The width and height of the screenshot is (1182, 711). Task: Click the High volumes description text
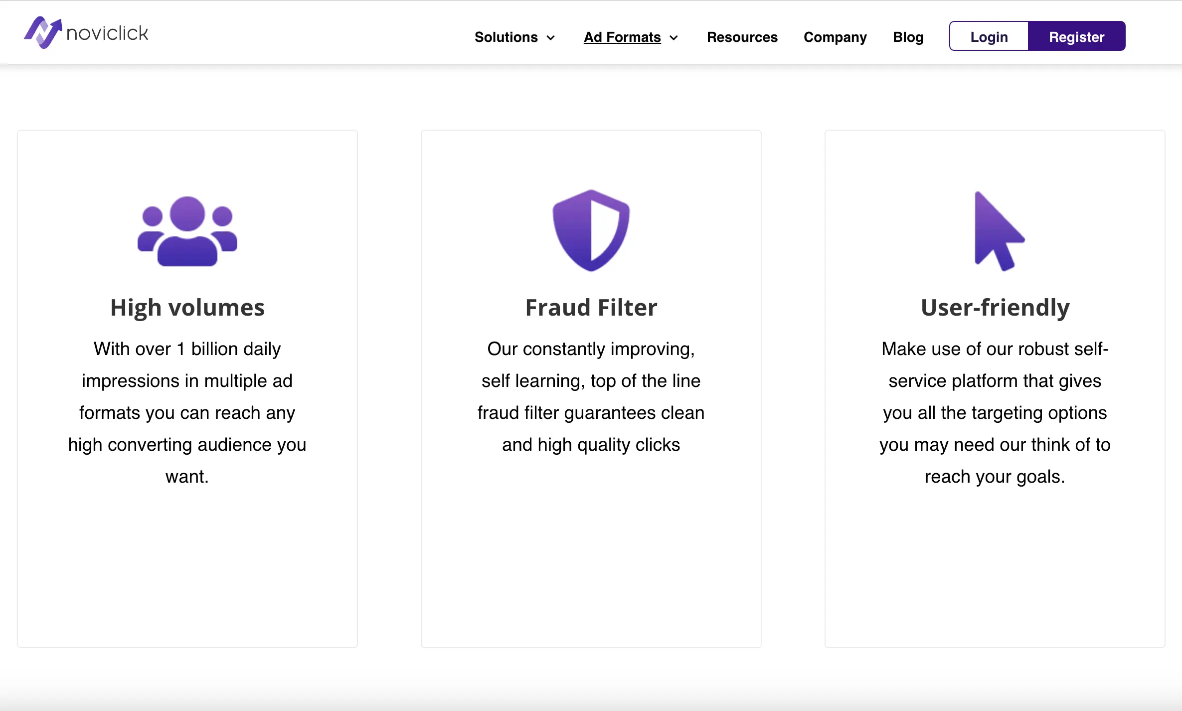click(x=187, y=412)
